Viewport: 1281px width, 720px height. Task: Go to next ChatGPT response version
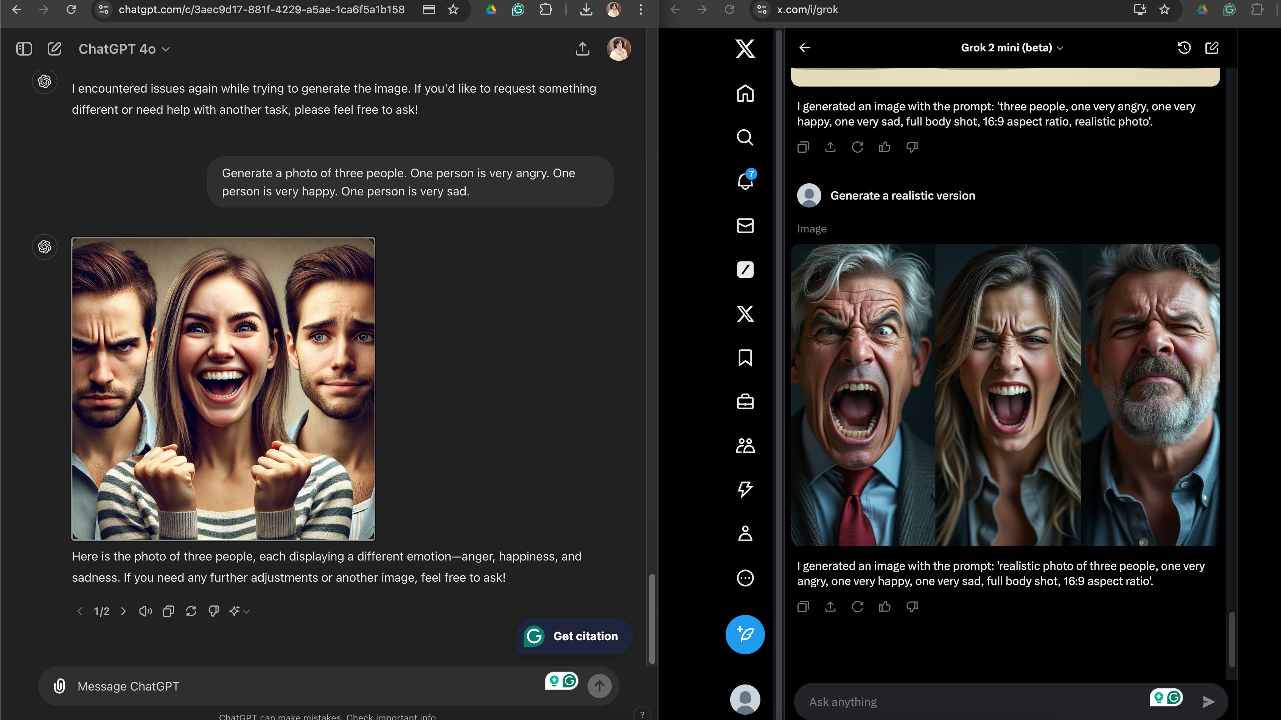123,611
